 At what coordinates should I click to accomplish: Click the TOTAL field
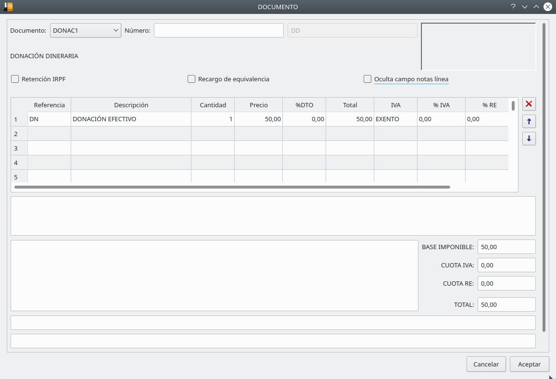coord(506,304)
